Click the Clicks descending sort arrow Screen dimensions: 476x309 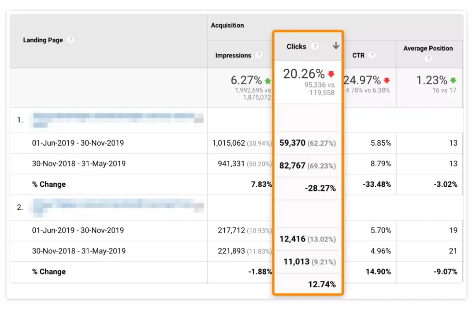336,46
